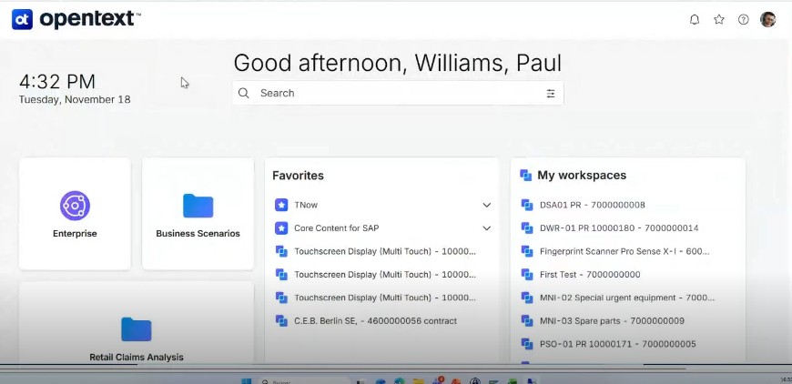The image size is (792, 384).
Task: Open the Windows Start button in taskbar
Action: pyautogui.click(x=246, y=381)
